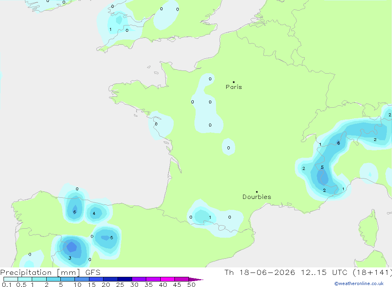Click the '(18+141)' forecast run text

372,272
